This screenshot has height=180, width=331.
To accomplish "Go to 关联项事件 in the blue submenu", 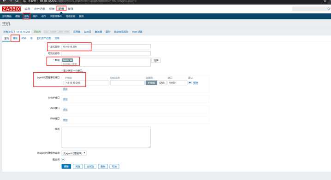I will (56, 16).
